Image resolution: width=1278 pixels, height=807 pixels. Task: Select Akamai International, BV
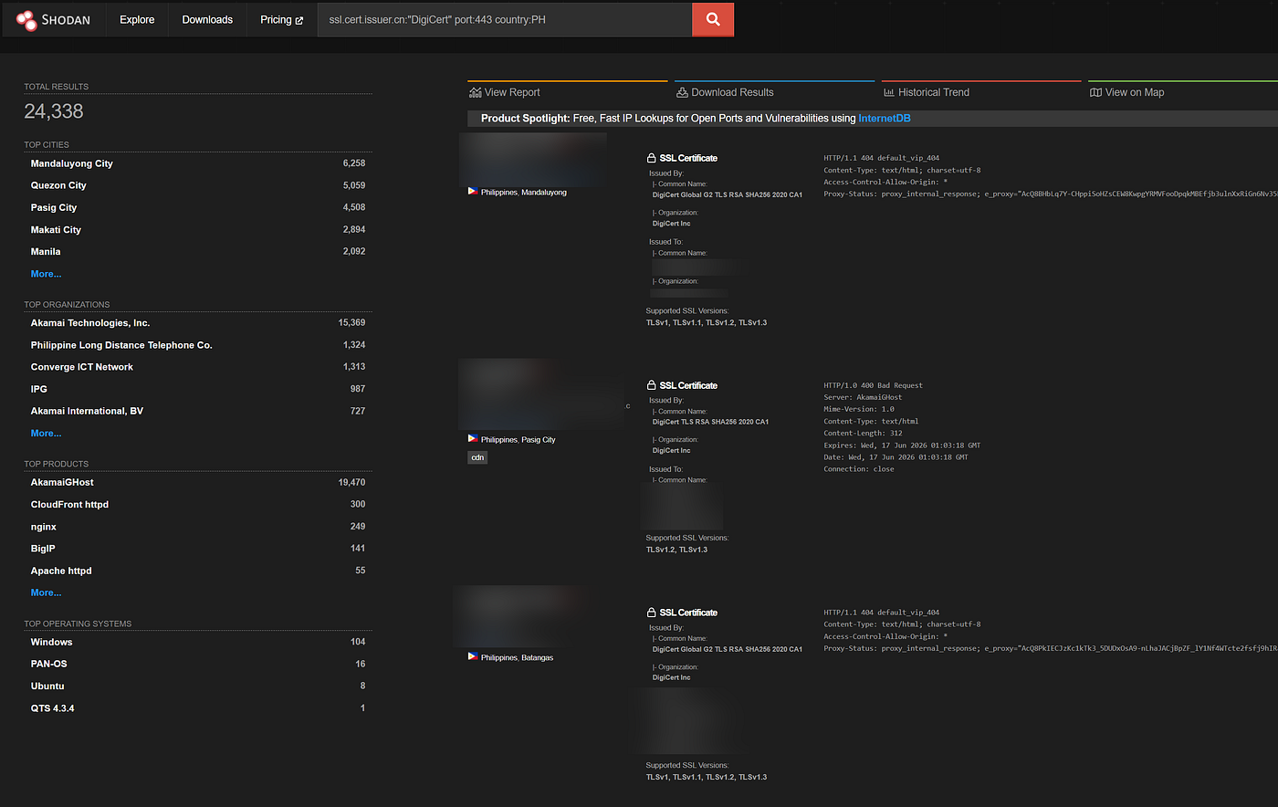[87, 411]
